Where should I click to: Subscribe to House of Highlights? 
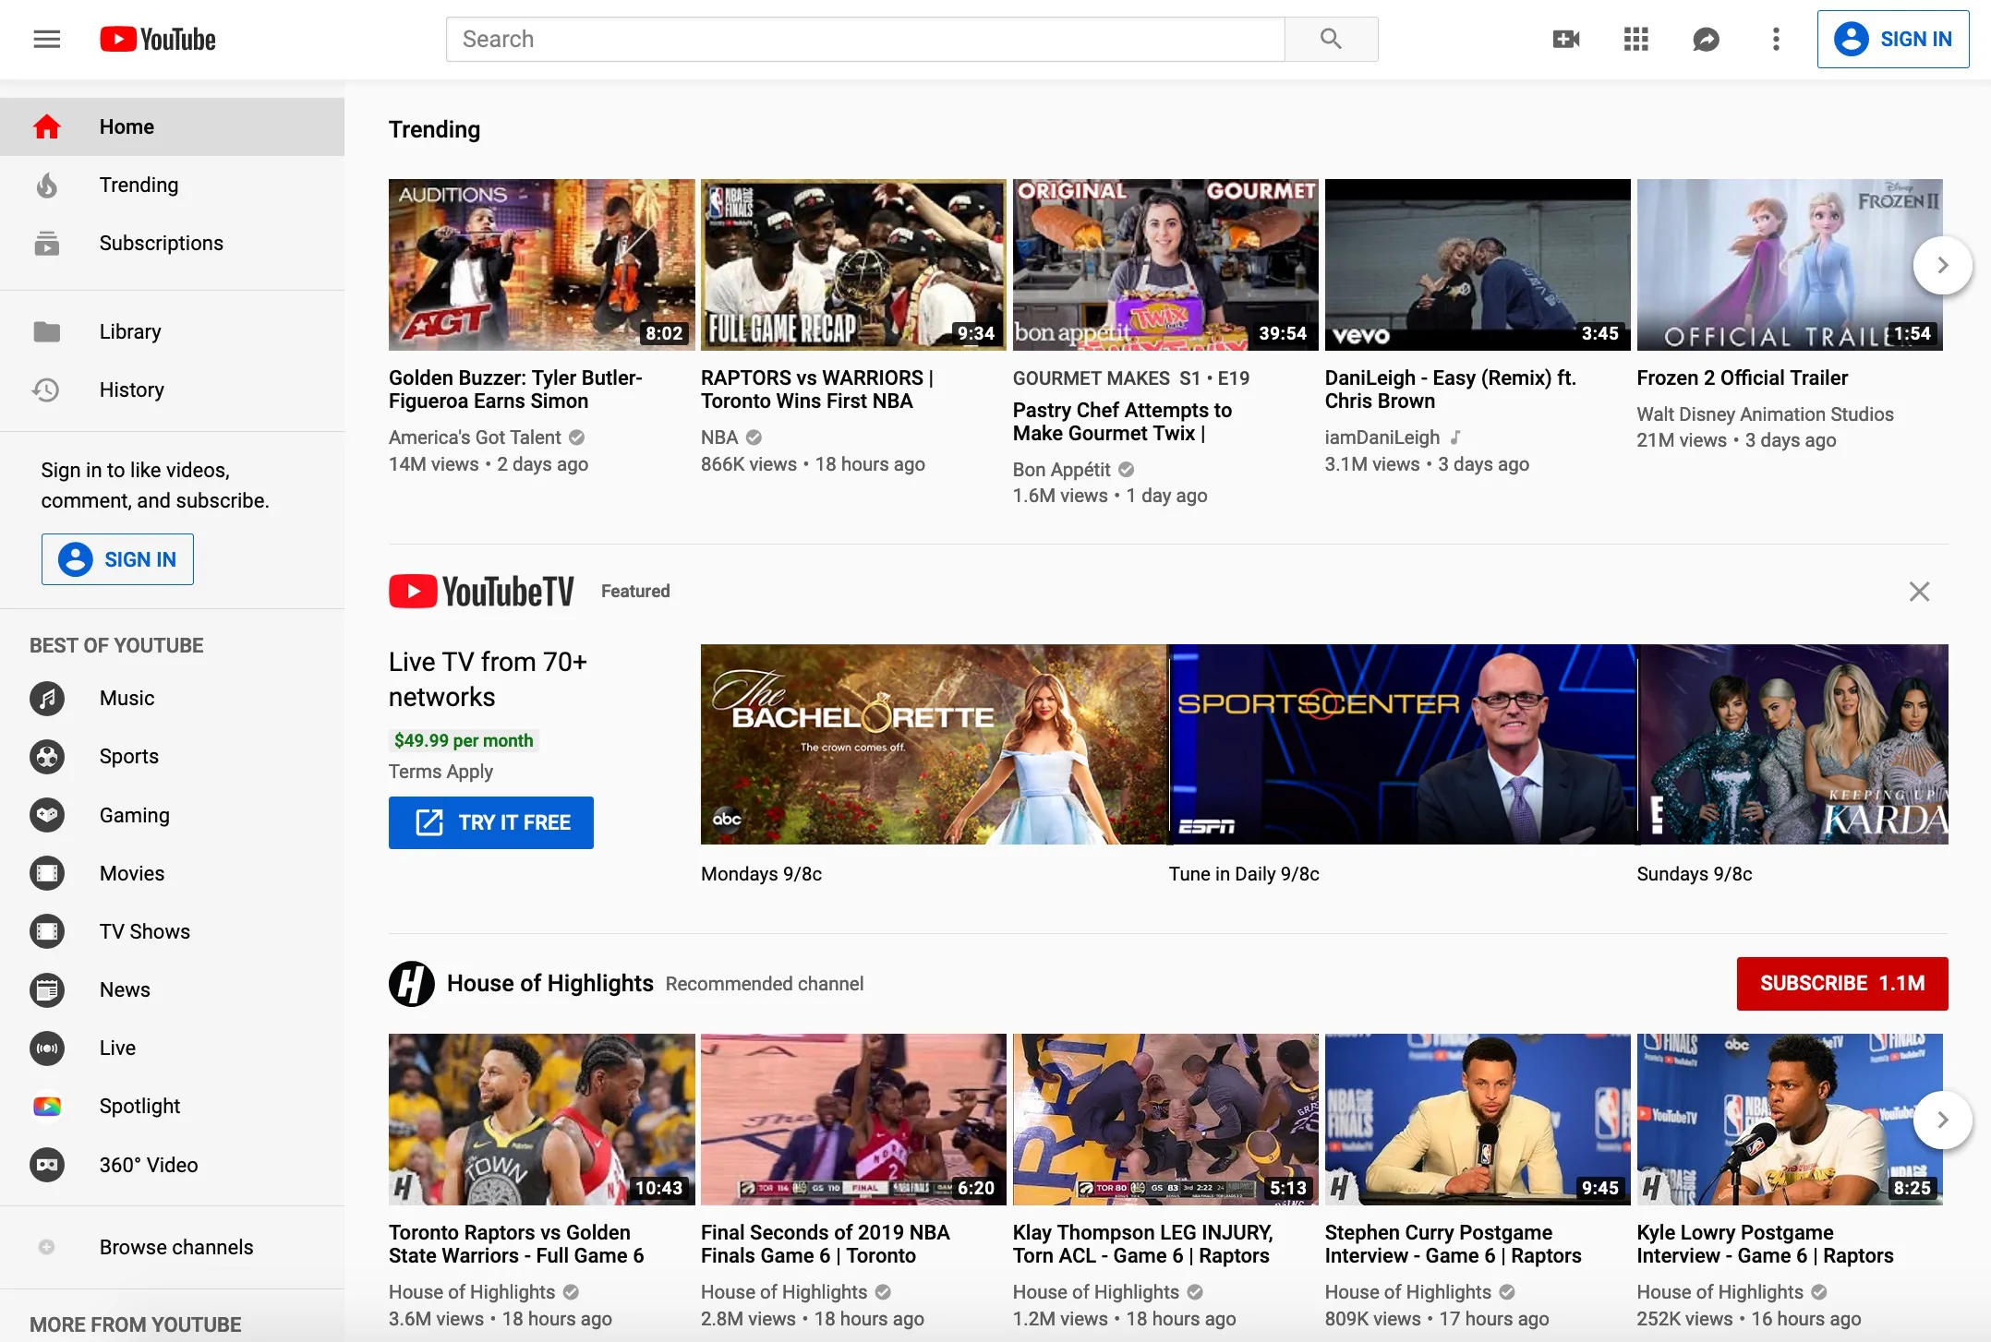[1841, 983]
